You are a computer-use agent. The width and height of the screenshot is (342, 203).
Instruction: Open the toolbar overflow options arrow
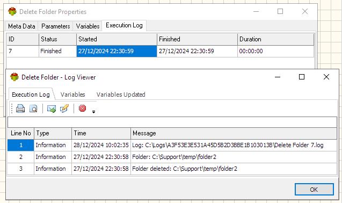tap(93, 112)
